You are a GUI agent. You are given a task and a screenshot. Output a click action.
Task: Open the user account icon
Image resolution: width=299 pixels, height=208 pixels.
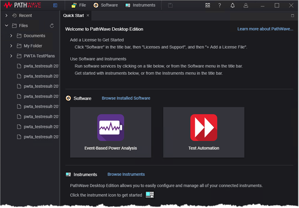click(x=246, y=5)
